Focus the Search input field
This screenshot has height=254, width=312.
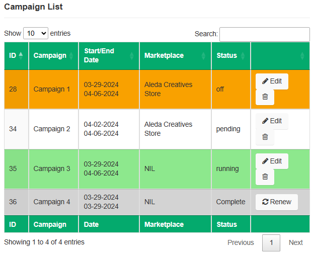264,34
